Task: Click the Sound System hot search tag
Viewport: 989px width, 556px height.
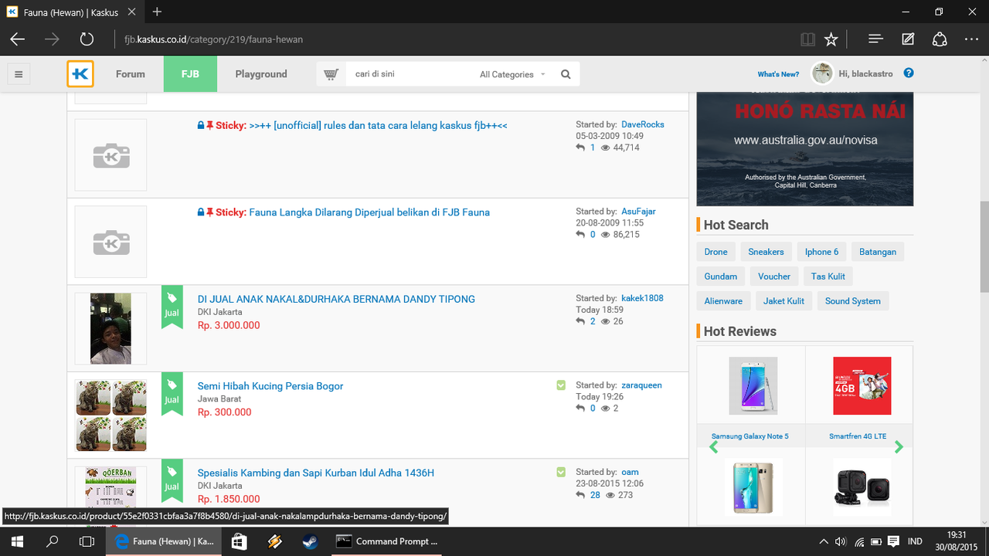Action: (x=853, y=301)
